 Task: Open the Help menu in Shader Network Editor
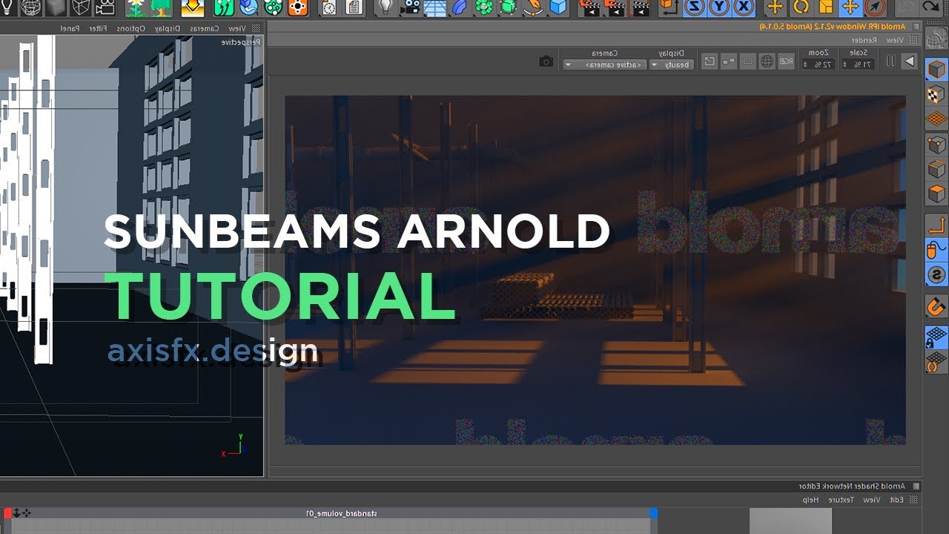[x=811, y=500]
